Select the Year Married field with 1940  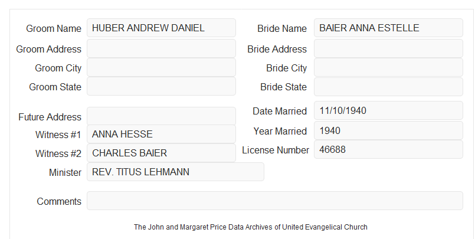(388, 130)
